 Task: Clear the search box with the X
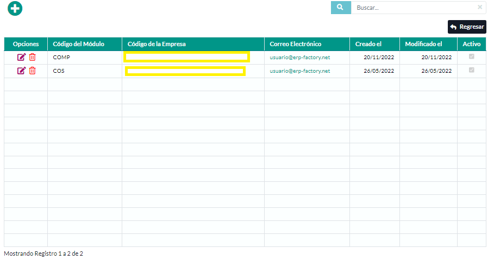(x=479, y=8)
